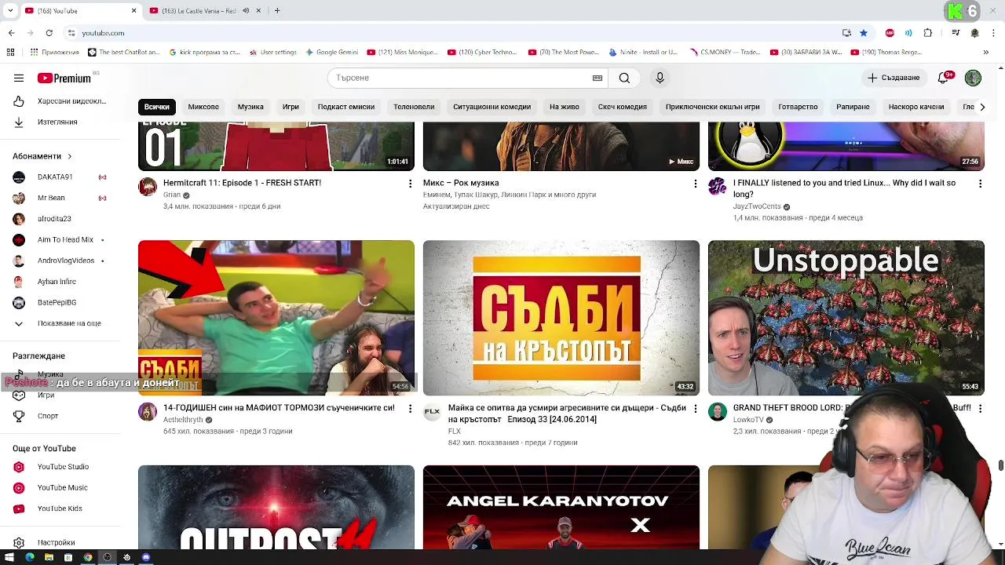Open options for the Linux video
The width and height of the screenshot is (1005, 565).
coord(980,184)
